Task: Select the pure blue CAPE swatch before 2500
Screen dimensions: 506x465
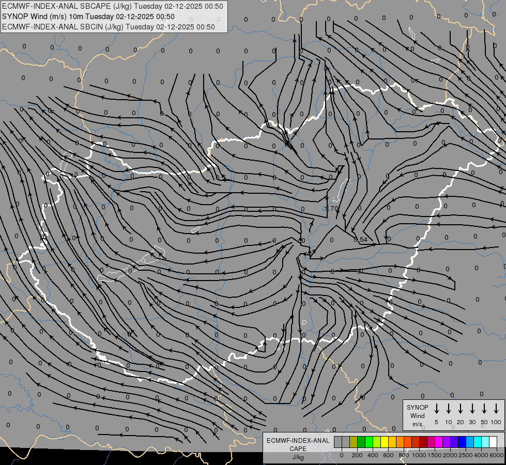Action: 462,442
